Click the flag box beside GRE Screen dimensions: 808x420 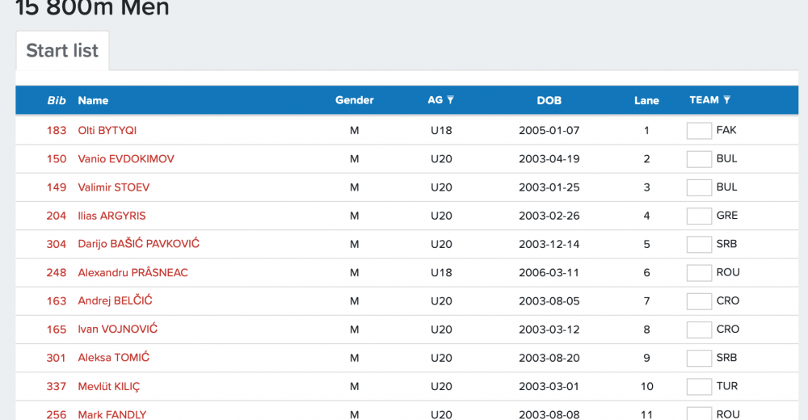(x=698, y=216)
